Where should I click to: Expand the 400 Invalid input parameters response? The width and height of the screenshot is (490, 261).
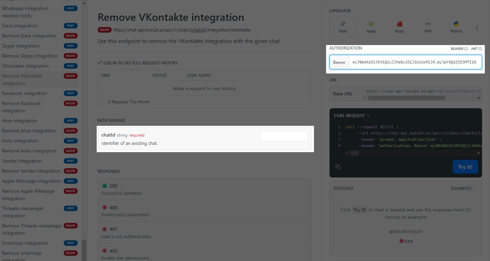pos(205,211)
